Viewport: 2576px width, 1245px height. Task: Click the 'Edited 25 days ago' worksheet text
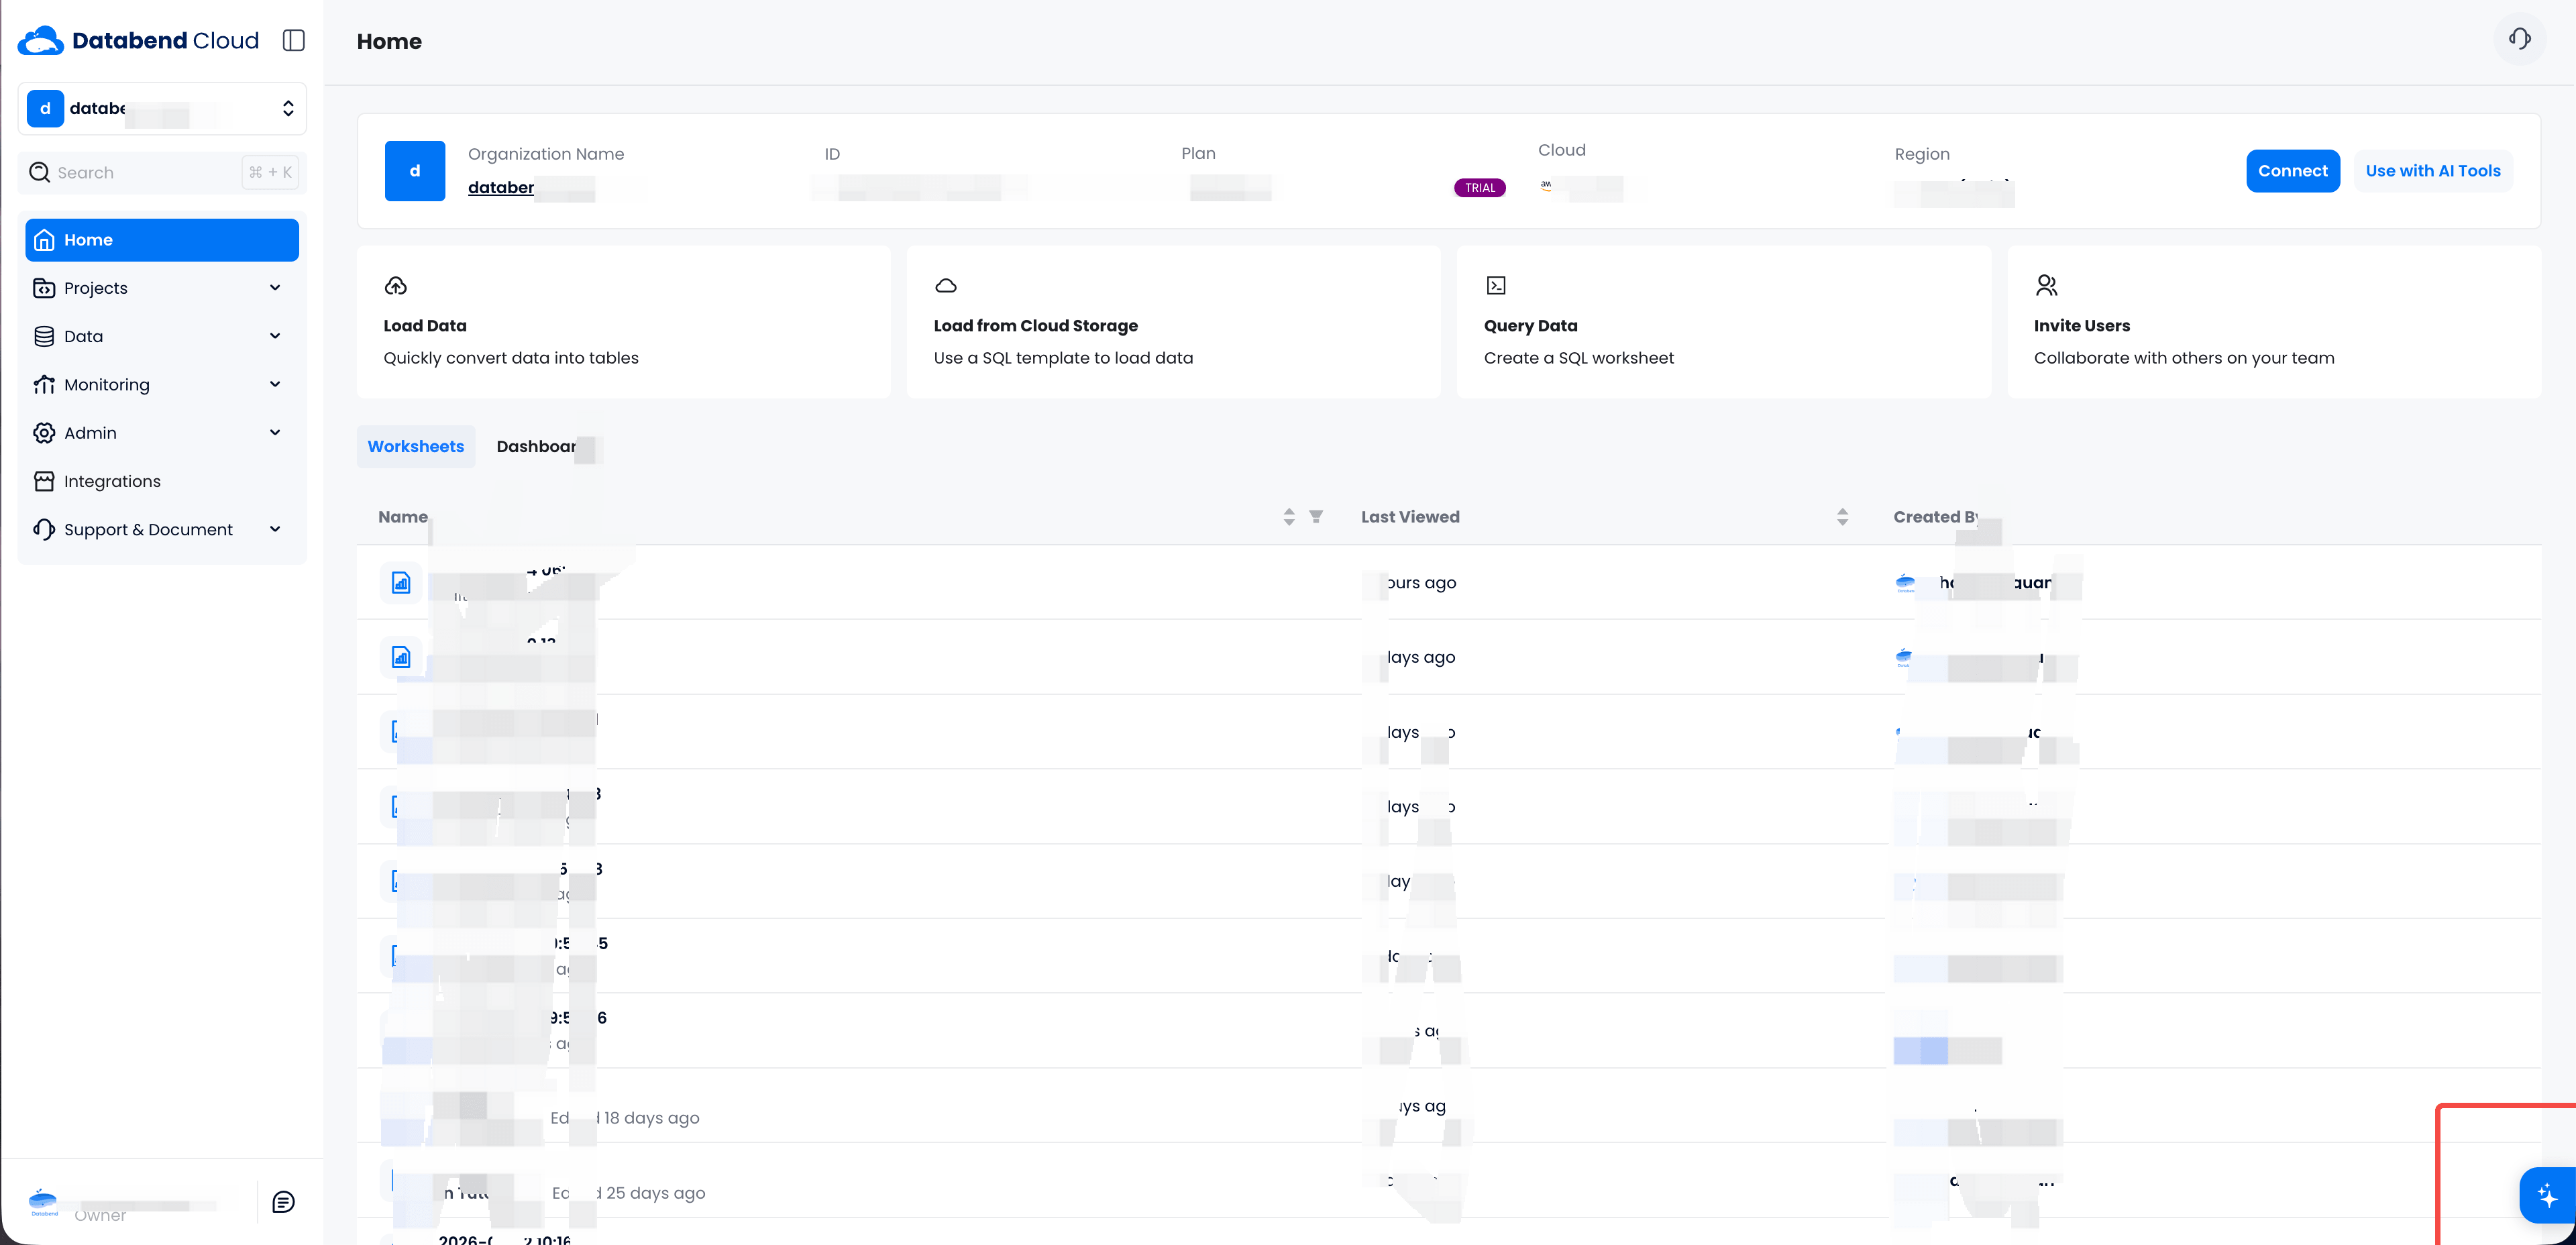(x=629, y=1193)
